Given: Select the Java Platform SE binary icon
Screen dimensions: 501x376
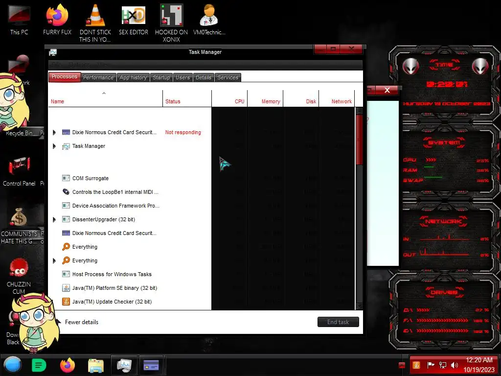Looking at the screenshot, I should 66,288.
